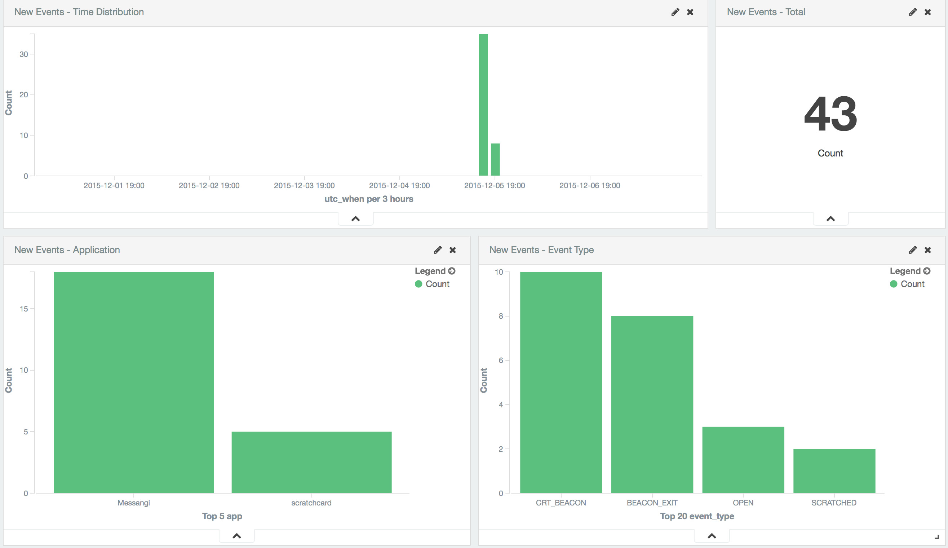Screen dimensions: 948x548
Task: Remove the New Events - Application panel
Action: 453,250
